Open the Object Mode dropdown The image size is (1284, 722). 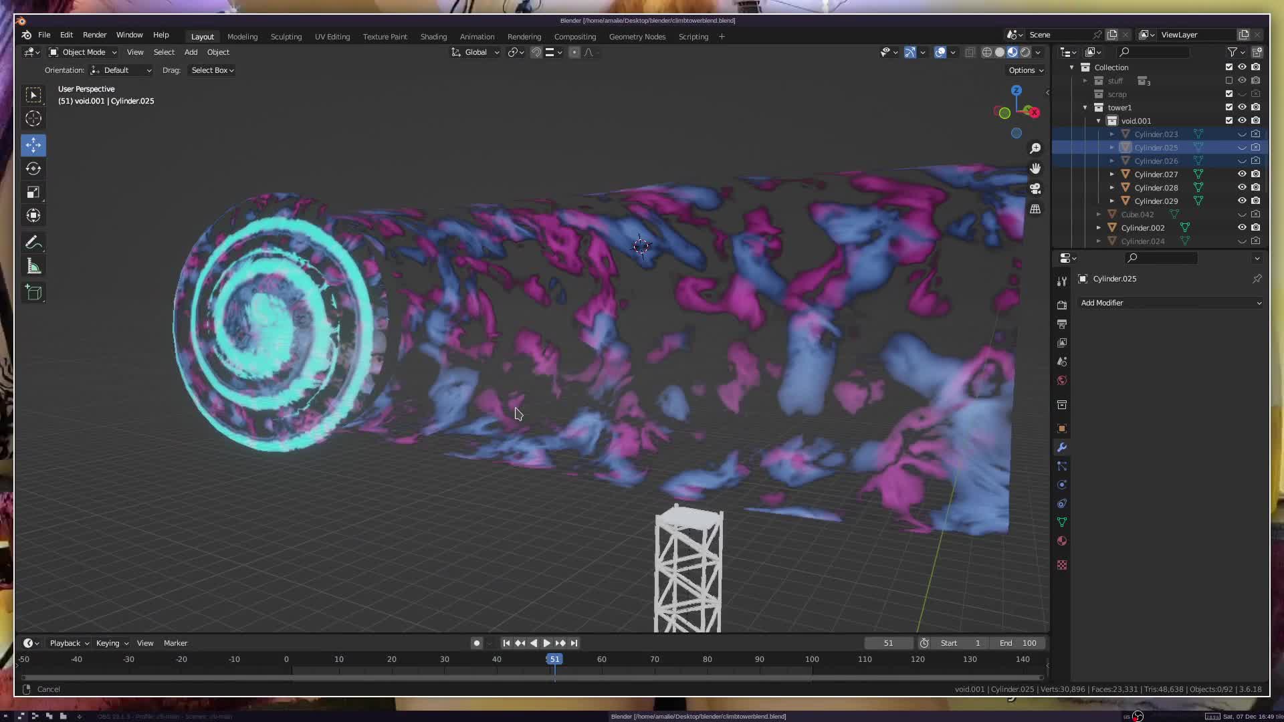tap(83, 52)
